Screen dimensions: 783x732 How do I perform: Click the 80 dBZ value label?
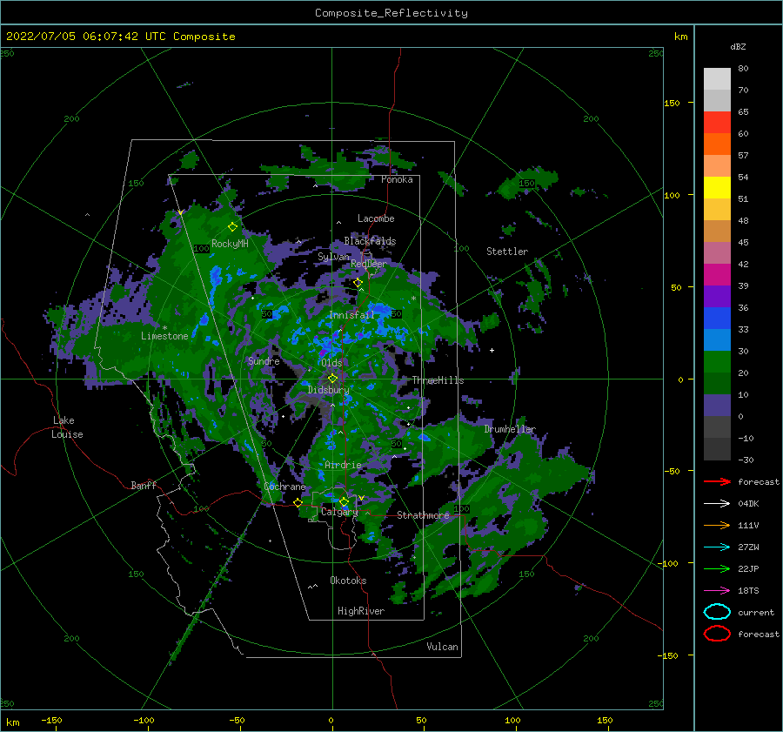coord(743,69)
